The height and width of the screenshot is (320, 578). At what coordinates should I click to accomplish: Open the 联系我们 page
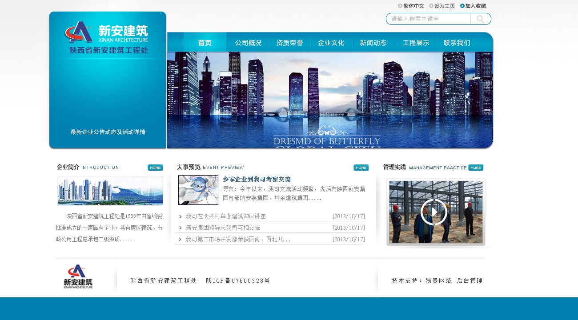click(457, 43)
